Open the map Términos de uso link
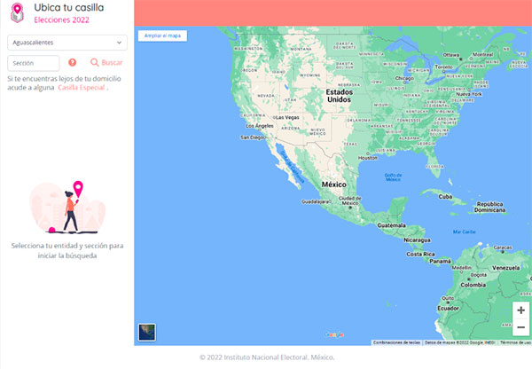 point(515,342)
